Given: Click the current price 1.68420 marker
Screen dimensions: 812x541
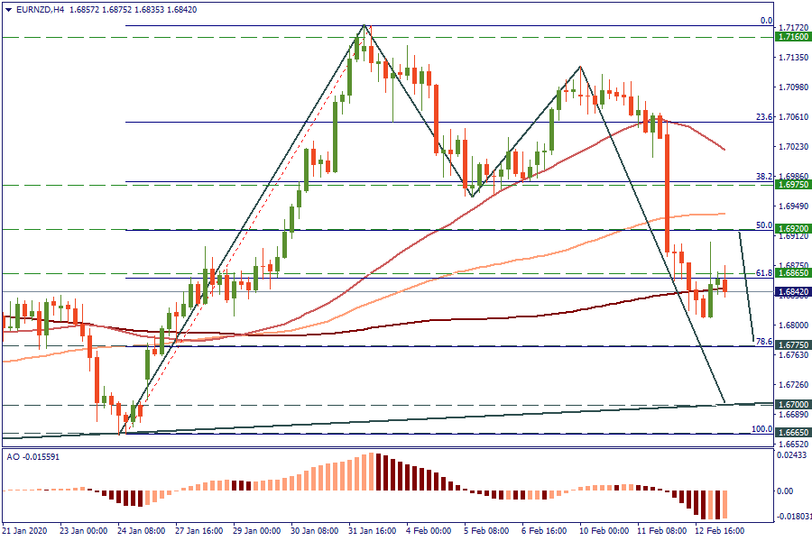Looking at the screenshot, I should (793, 292).
